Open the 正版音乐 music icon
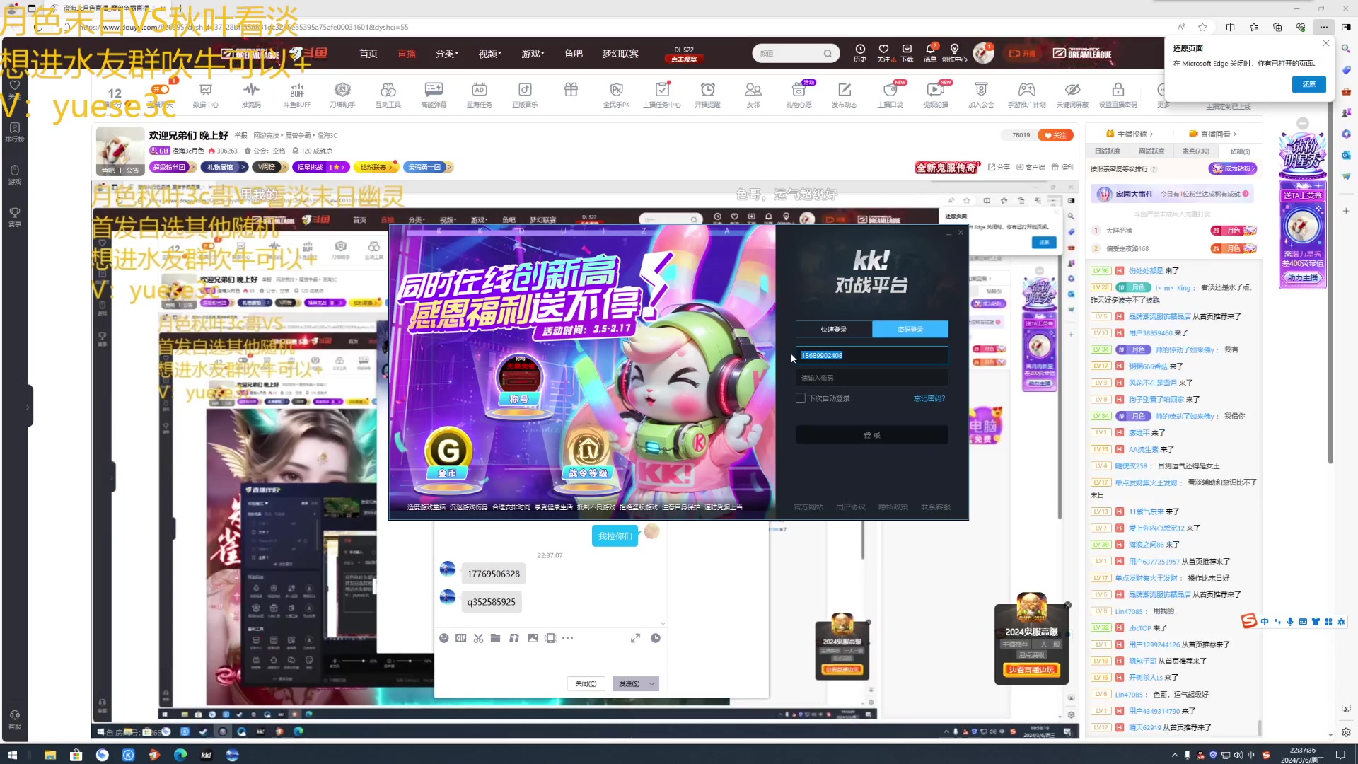The width and height of the screenshot is (1358, 764). click(525, 95)
